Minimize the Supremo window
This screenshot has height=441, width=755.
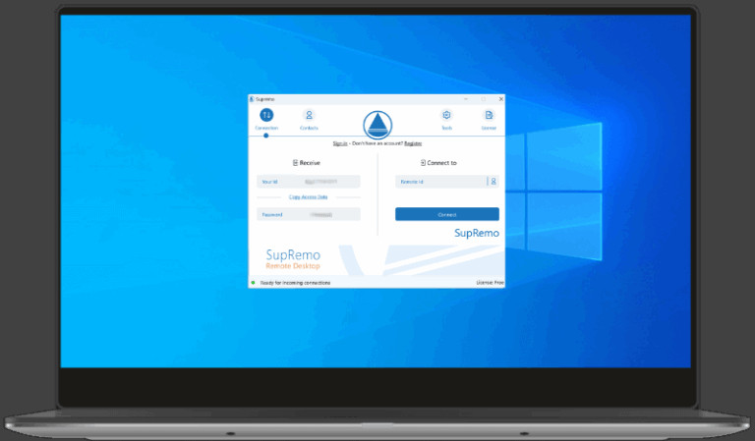[x=466, y=99]
